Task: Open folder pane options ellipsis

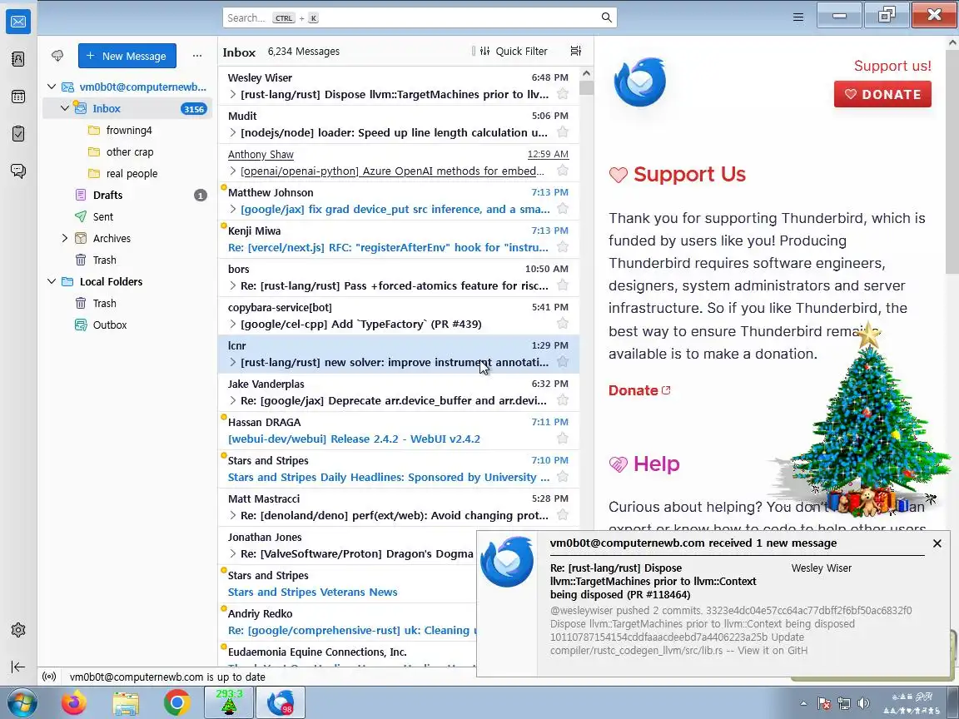Action: [x=197, y=56]
